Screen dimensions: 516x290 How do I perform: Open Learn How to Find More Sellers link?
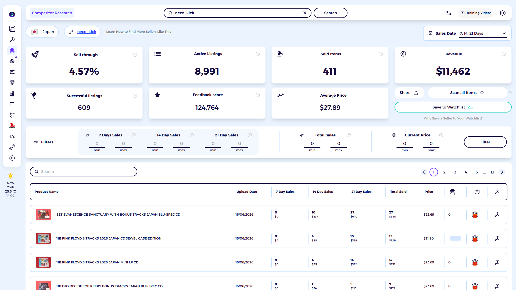138,32
